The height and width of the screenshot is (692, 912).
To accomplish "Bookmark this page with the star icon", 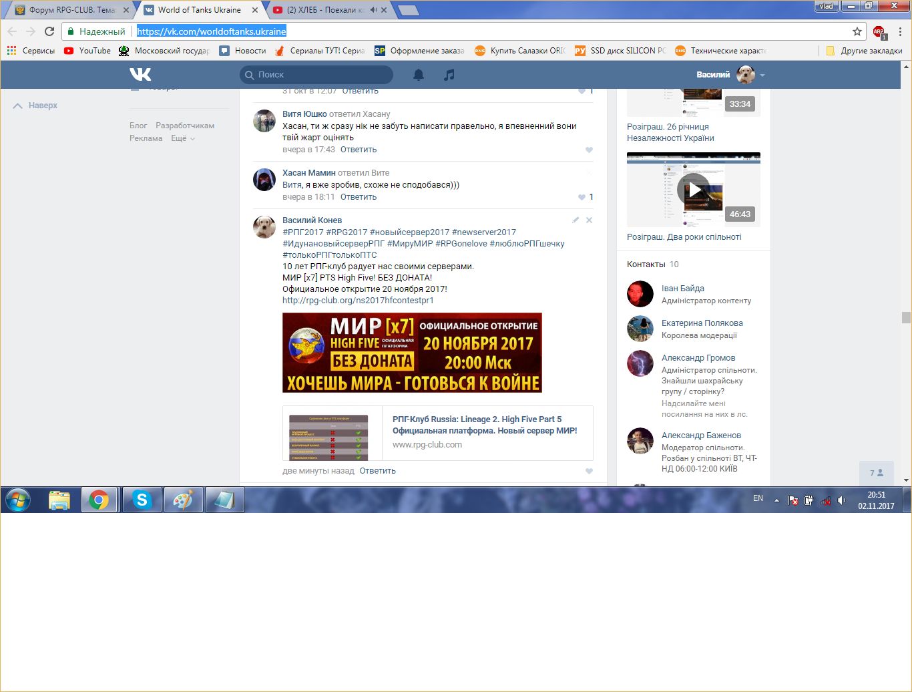I will click(857, 31).
